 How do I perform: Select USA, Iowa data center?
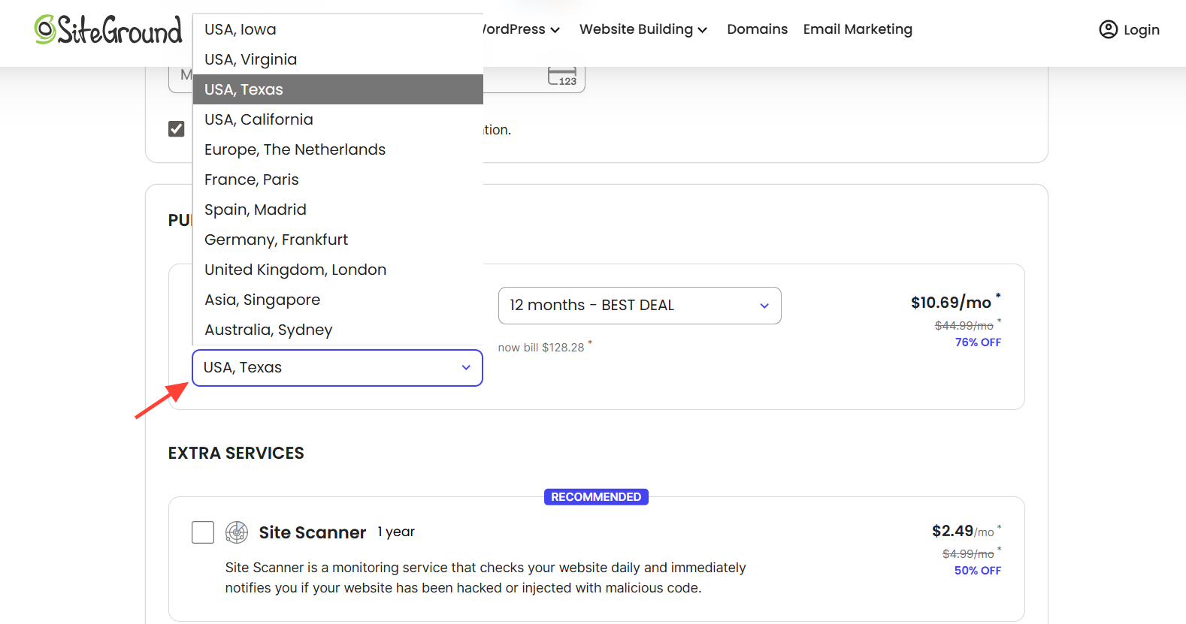[x=338, y=29]
